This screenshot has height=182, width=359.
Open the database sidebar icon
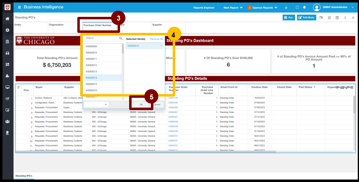[7, 133]
